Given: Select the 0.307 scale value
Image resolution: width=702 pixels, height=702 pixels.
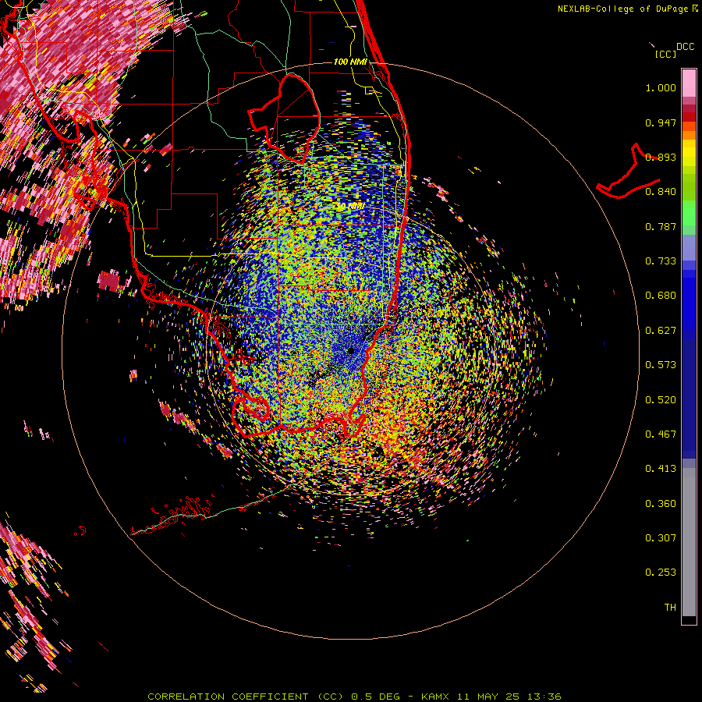Looking at the screenshot, I should 661,538.
